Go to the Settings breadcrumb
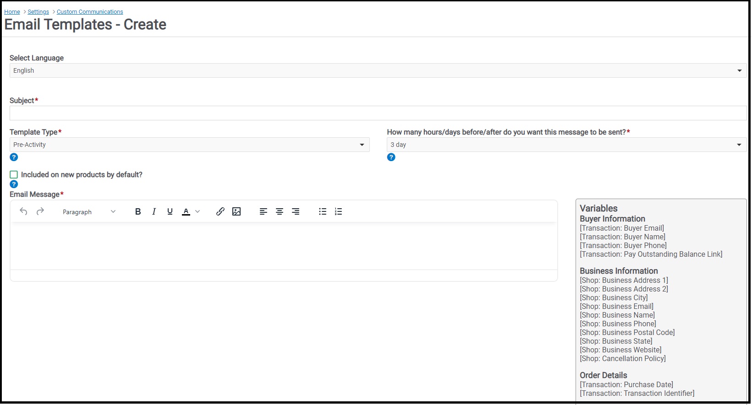This screenshot has width=752, height=405. point(38,12)
